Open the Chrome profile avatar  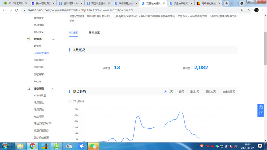256,10
